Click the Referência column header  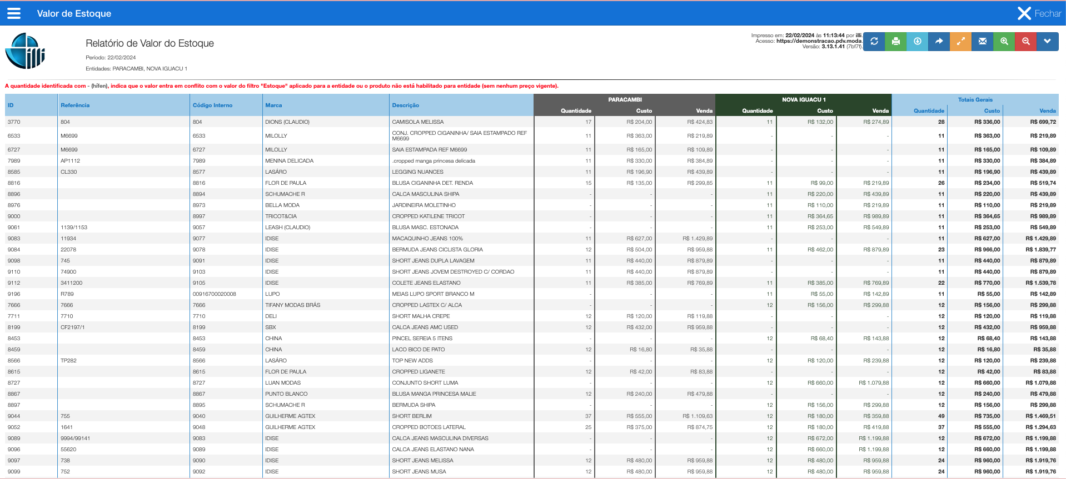(x=75, y=105)
